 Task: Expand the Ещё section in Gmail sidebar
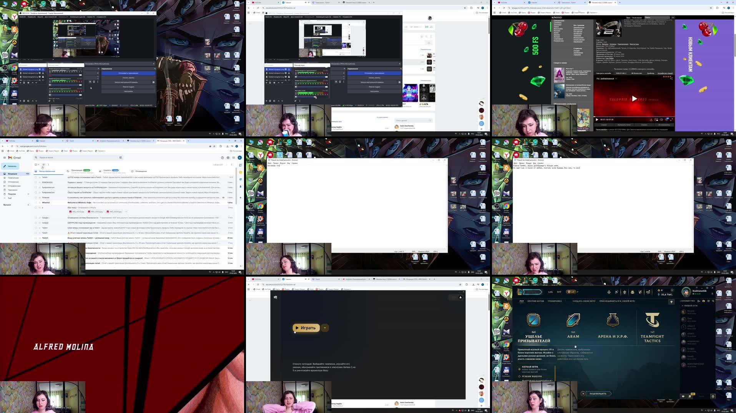[x=10, y=198]
